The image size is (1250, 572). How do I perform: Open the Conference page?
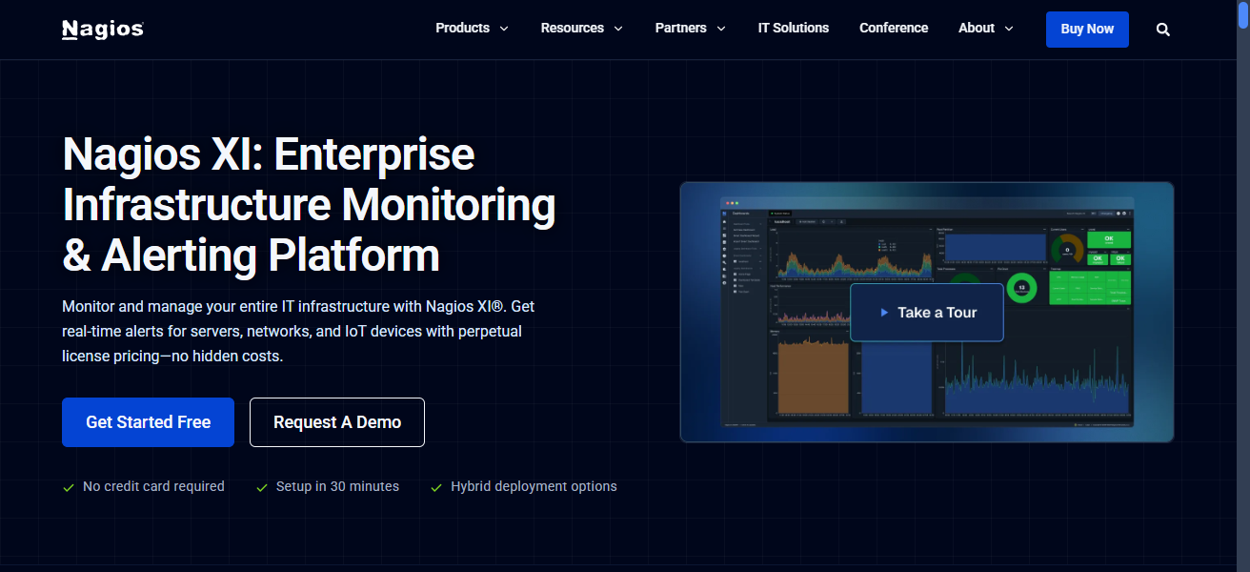[x=894, y=29]
